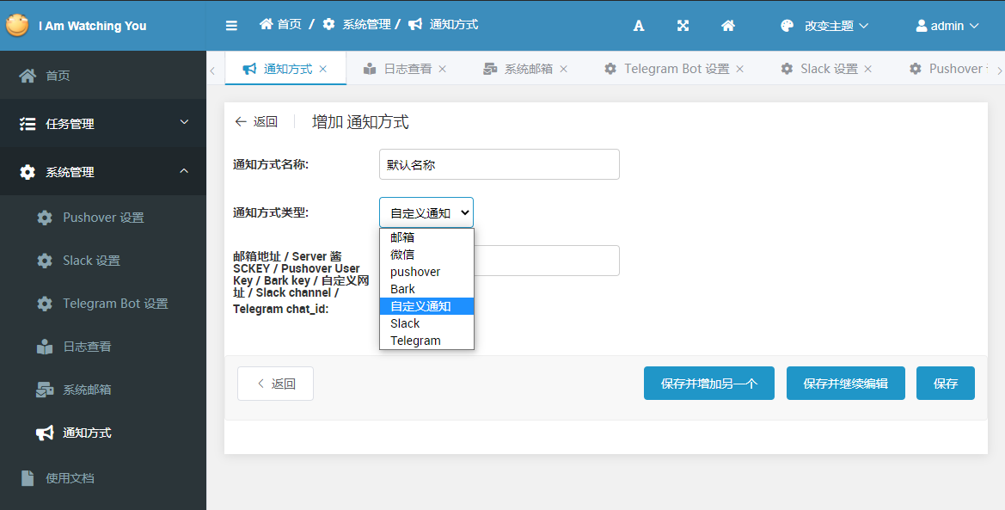Click the 保存并继续编辑 button
This screenshot has height=510, width=1005.
click(845, 383)
